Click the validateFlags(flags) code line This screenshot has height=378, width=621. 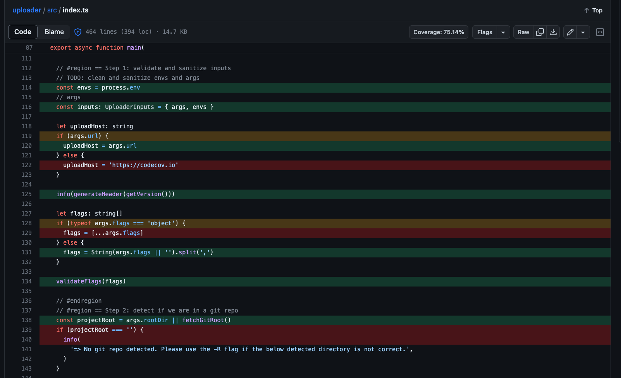point(91,281)
